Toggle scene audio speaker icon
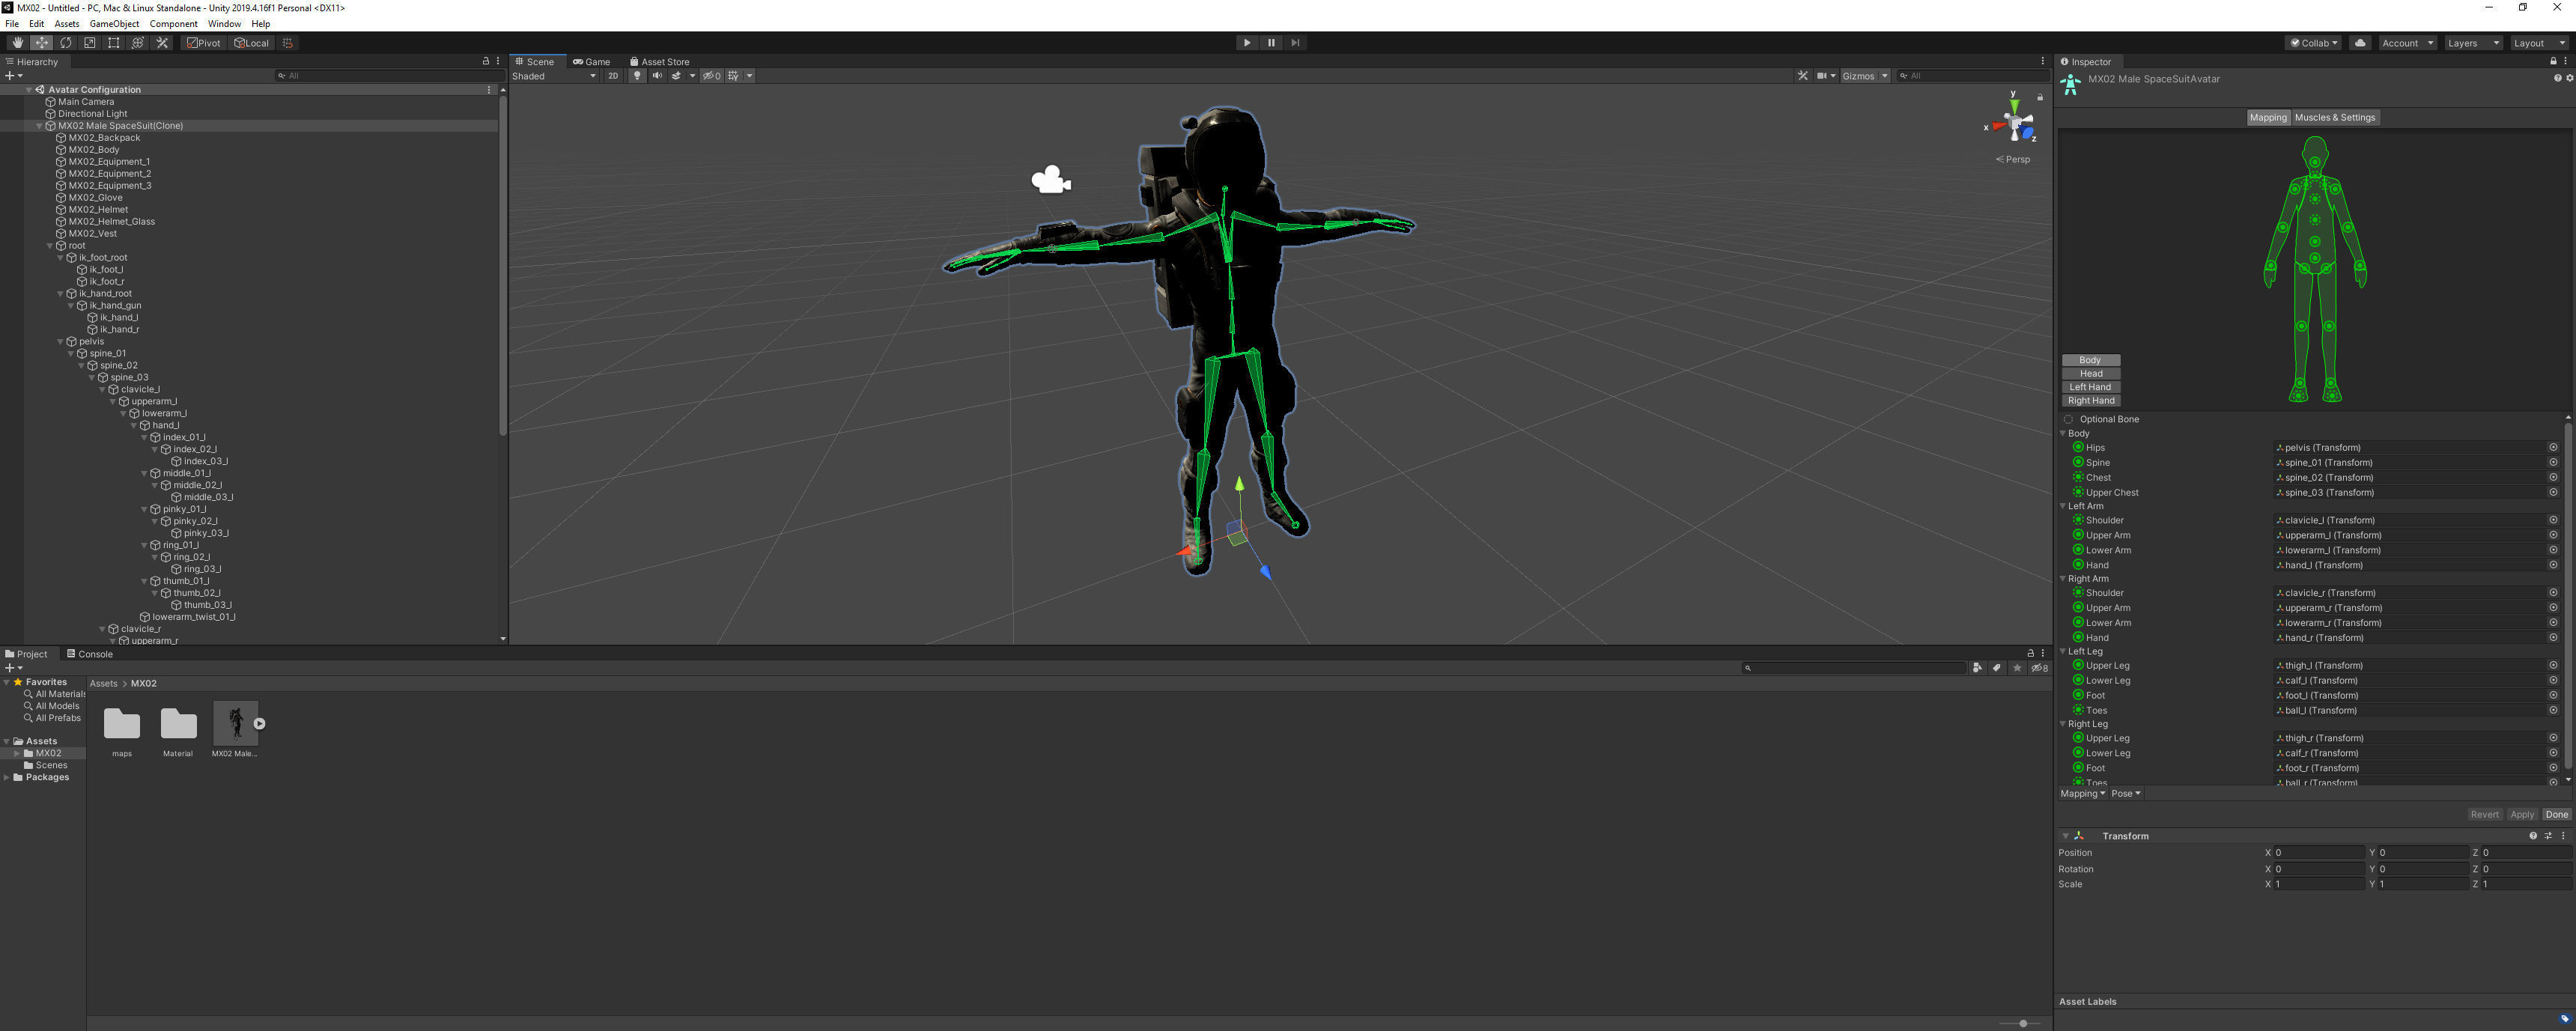The height and width of the screenshot is (1031, 2576). [657, 76]
